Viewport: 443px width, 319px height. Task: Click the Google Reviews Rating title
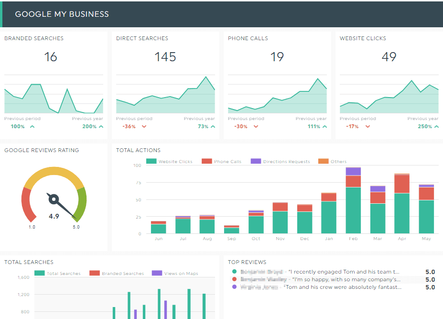click(x=42, y=150)
